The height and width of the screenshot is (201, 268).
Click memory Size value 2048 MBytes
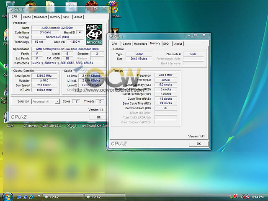pos(139,59)
